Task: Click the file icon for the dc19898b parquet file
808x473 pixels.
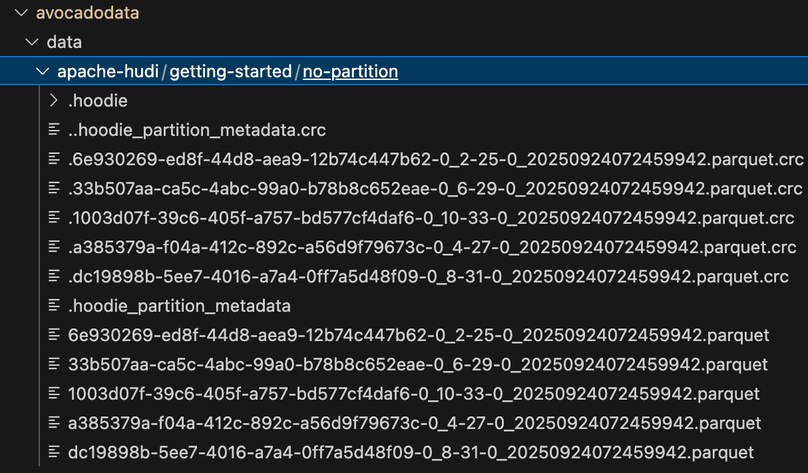Action: coord(54,452)
